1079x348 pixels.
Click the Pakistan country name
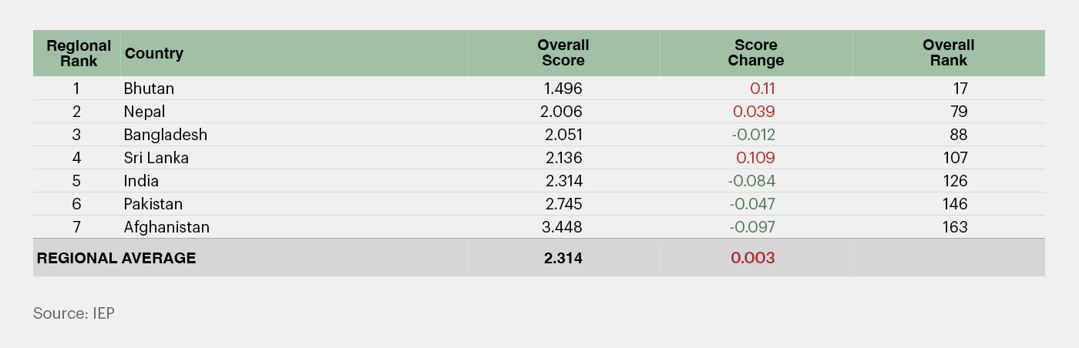click(153, 204)
